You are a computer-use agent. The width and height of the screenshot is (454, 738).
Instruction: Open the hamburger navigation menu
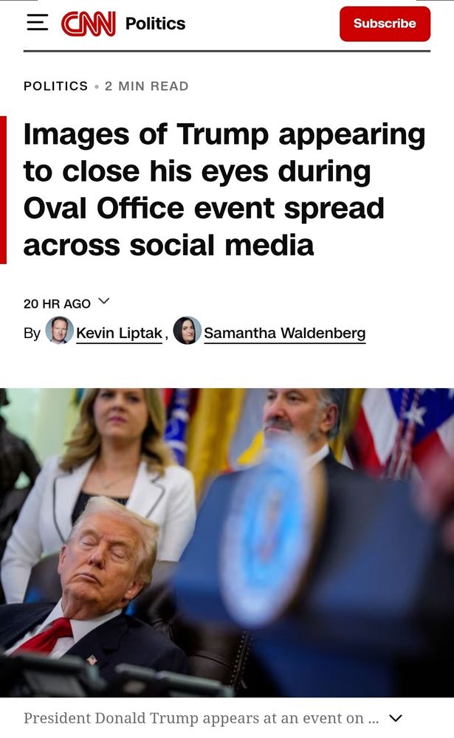[37, 23]
